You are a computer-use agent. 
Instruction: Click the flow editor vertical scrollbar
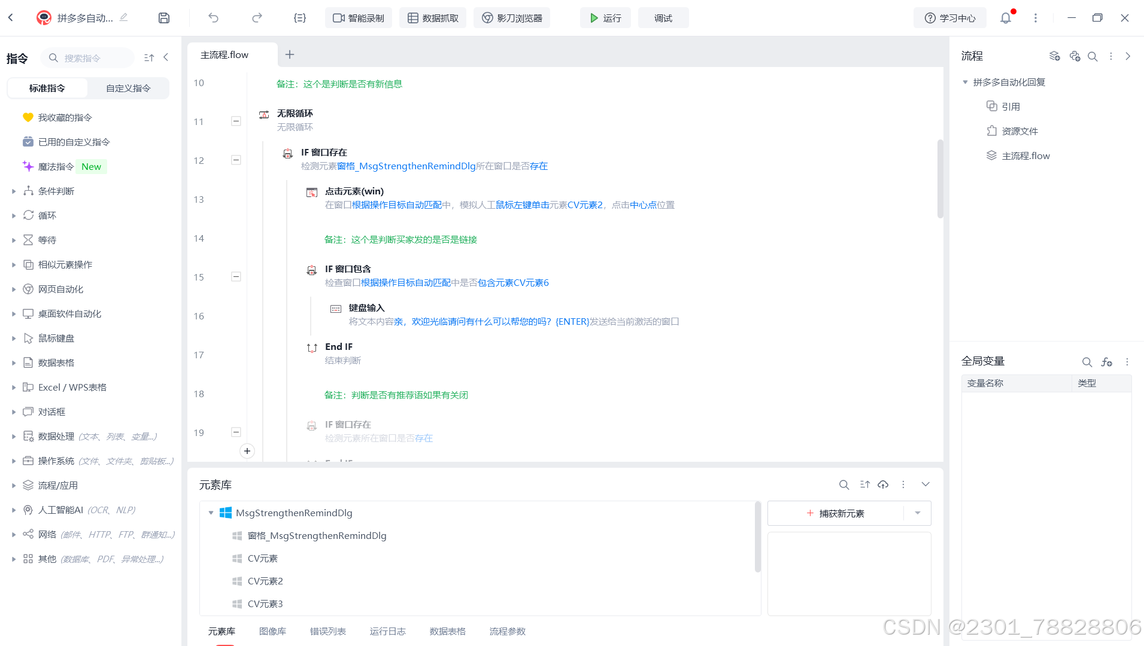point(940,178)
